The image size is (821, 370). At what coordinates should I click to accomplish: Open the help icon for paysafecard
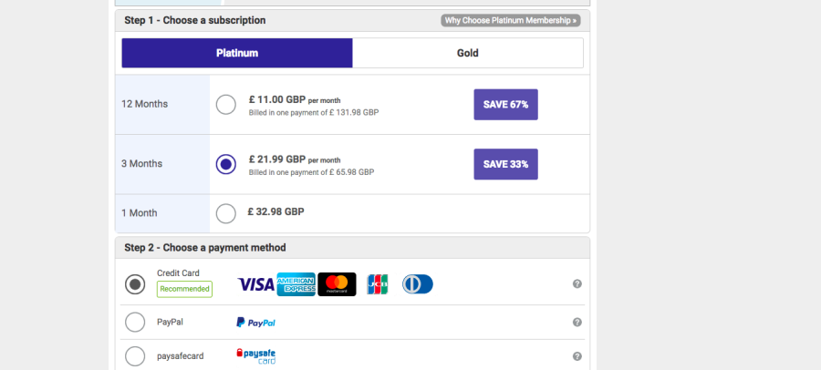coord(577,356)
